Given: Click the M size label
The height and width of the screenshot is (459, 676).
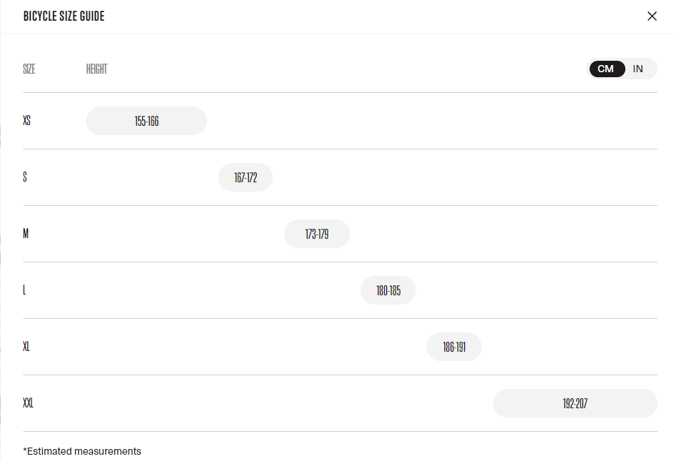Looking at the screenshot, I should pyautogui.click(x=26, y=234).
